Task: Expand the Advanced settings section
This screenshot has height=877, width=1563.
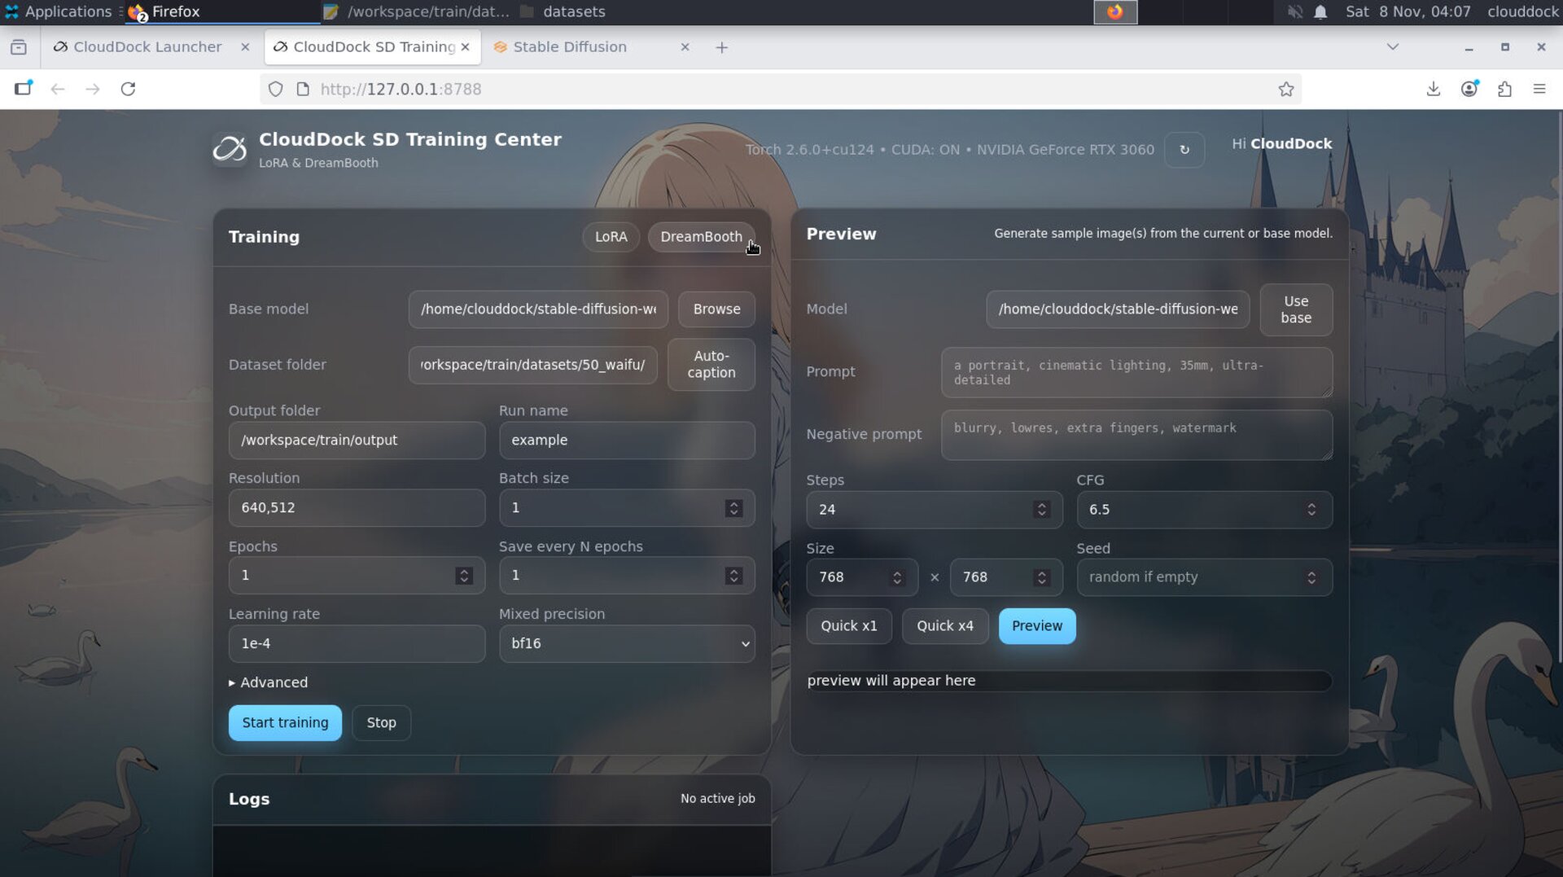Action: pos(269,682)
